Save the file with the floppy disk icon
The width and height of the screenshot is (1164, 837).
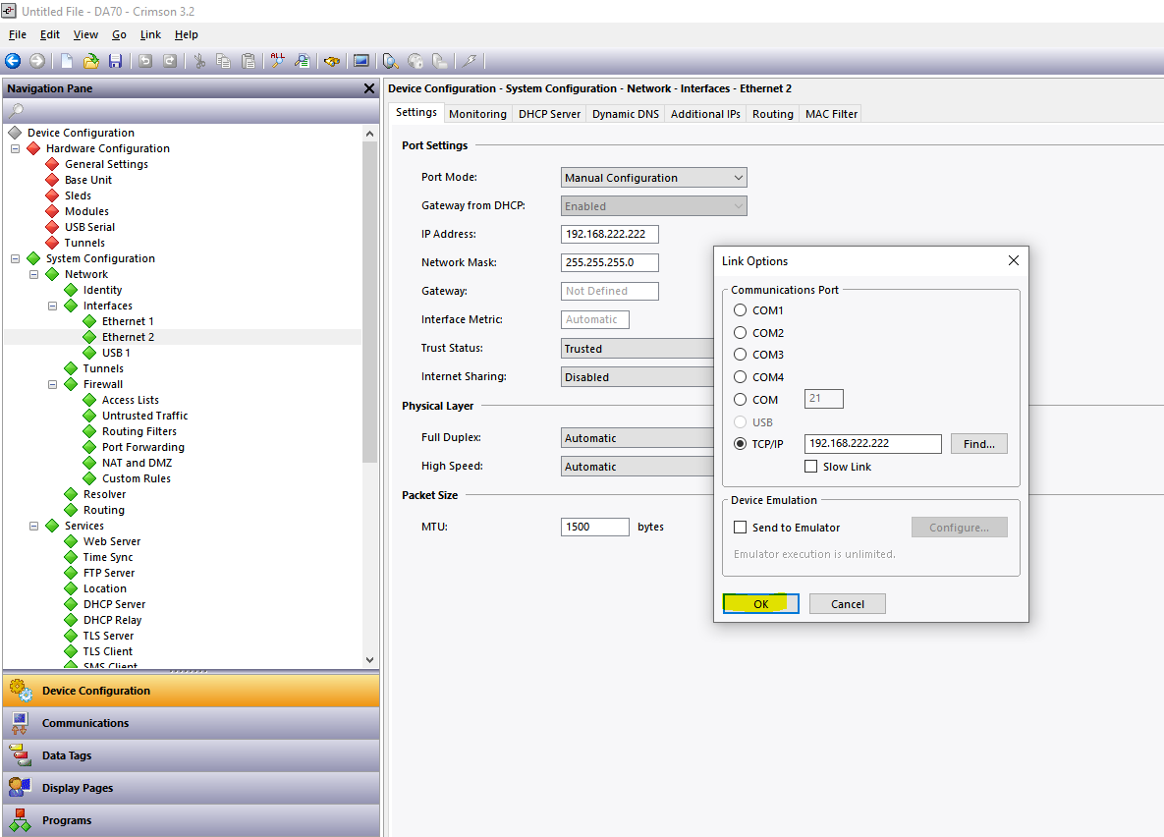115,61
